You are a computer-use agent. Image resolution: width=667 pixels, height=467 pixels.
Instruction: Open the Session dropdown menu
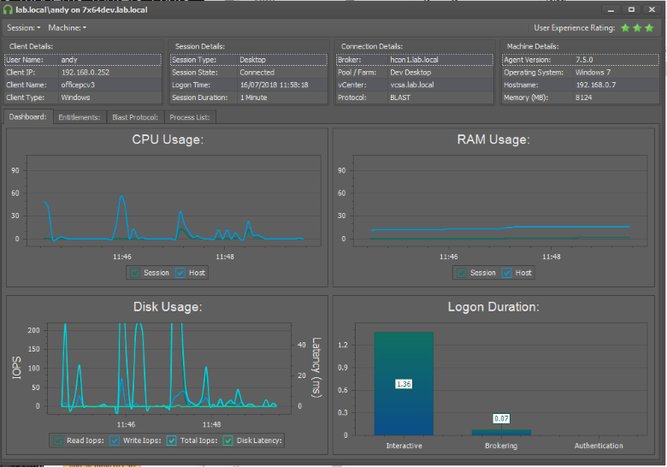pos(23,28)
